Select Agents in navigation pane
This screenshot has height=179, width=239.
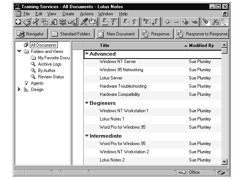pos(37,83)
